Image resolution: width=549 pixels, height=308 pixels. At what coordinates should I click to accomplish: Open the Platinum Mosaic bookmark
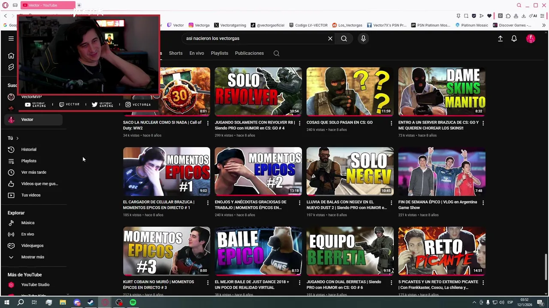point(471,25)
